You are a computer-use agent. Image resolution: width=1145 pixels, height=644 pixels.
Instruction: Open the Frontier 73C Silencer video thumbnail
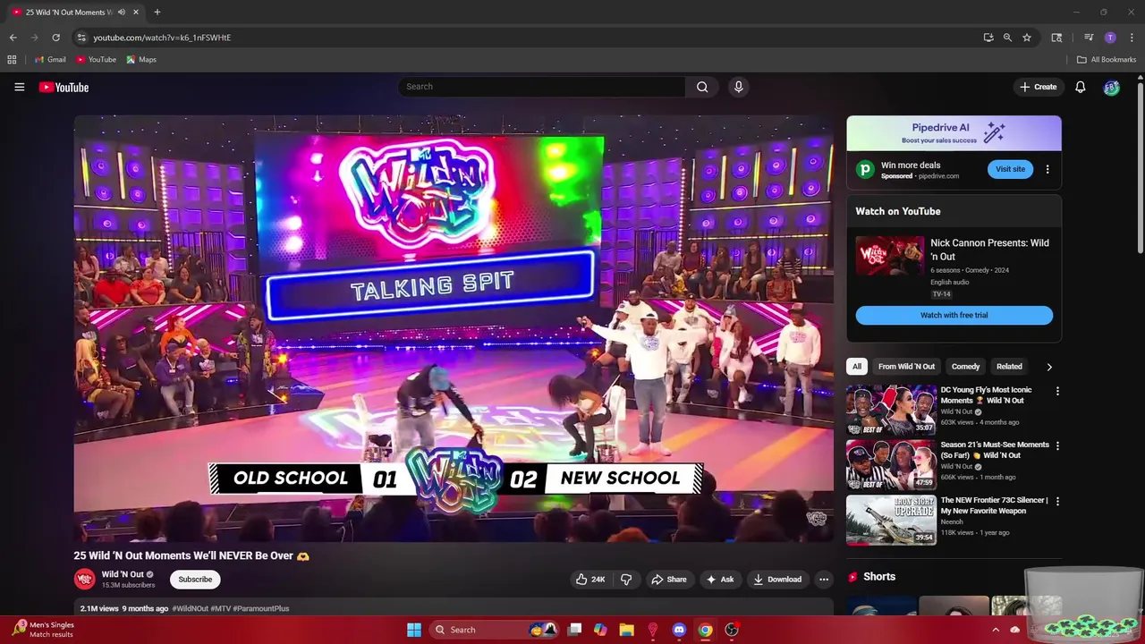(x=891, y=520)
